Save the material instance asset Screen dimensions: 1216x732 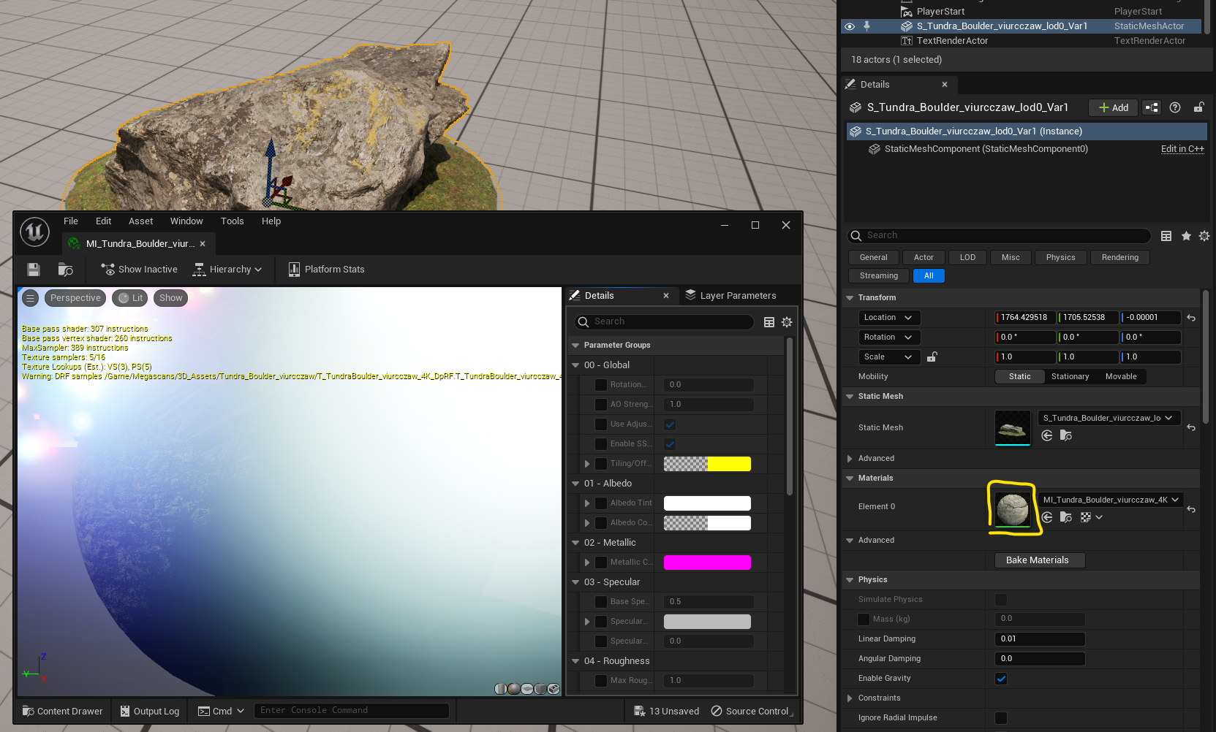click(34, 270)
